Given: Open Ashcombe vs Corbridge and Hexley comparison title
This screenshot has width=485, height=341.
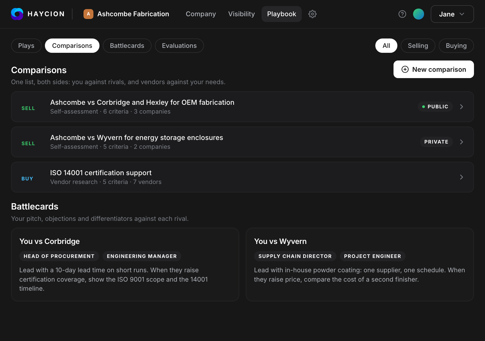Looking at the screenshot, I should (142, 102).
